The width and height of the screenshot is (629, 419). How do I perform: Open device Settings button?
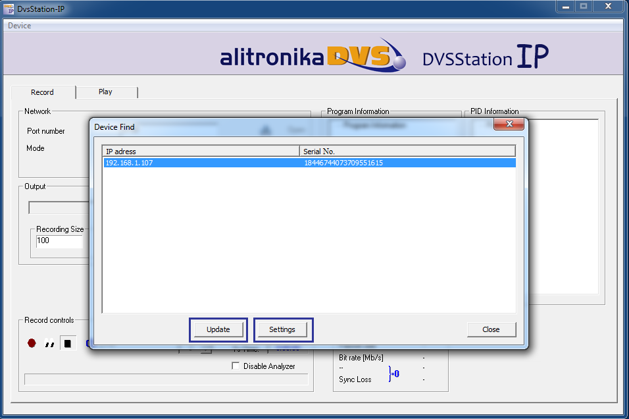click(282, 329)
